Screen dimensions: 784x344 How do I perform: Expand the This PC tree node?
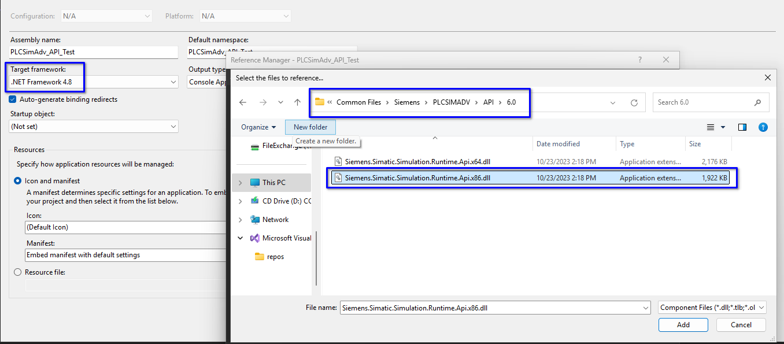click(241, 183)
